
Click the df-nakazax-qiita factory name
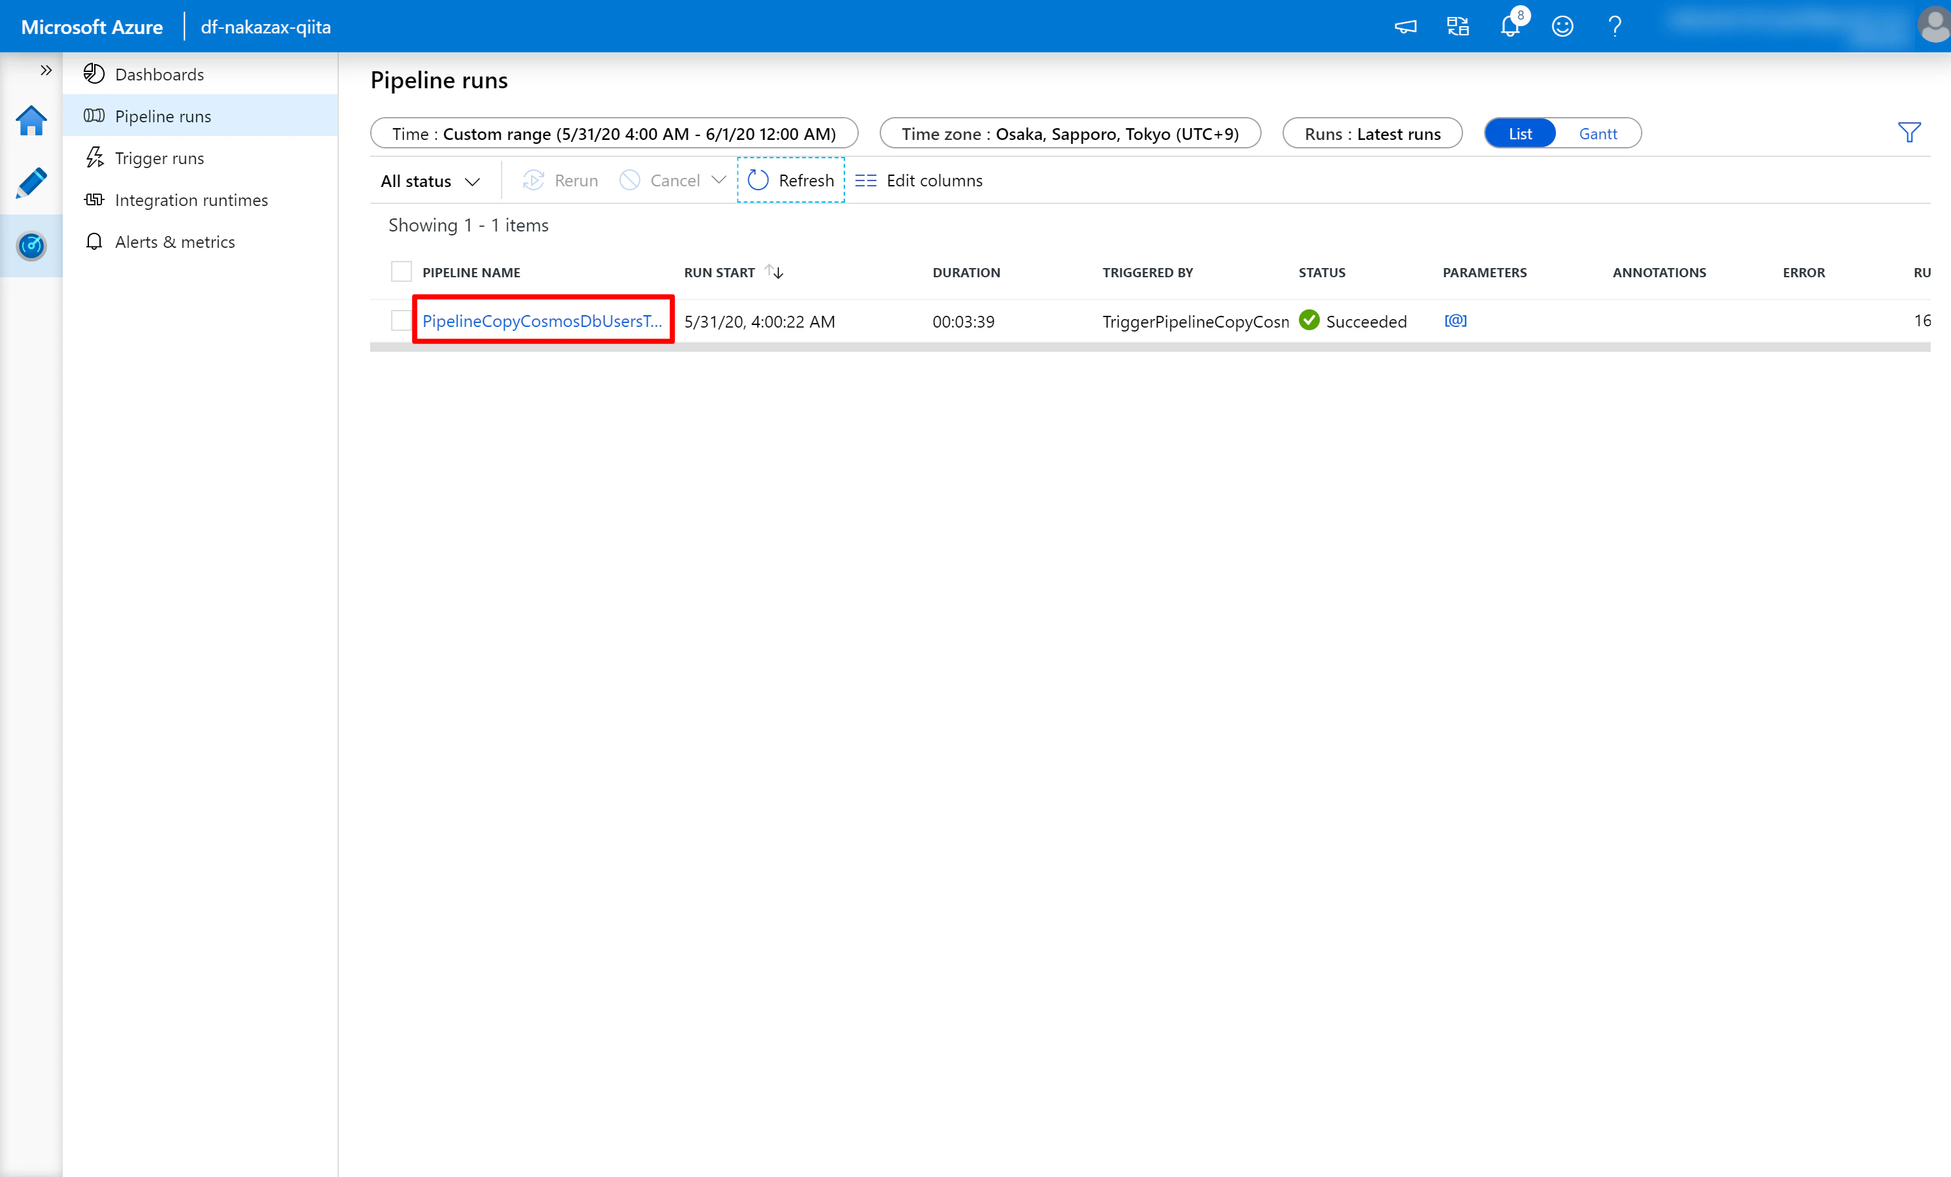point(266,27)
